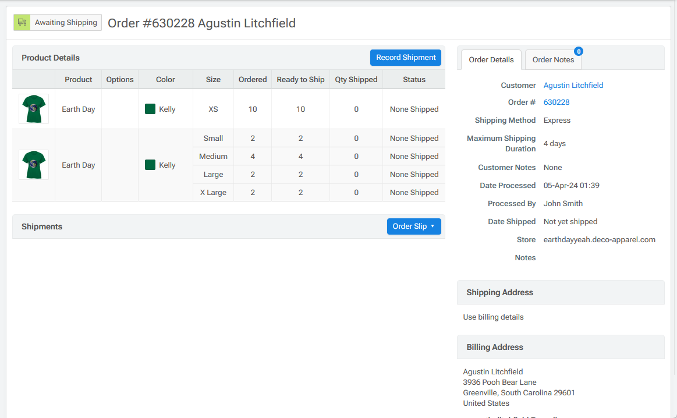Click the green truck shipping status icon
The height and width of the screenshot is (418, 677).
coord(22,23)
